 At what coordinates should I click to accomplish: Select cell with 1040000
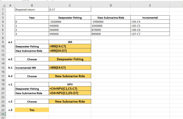[x=111, y=26]
